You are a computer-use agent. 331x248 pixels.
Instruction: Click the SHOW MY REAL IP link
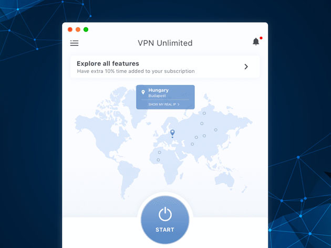164,104
